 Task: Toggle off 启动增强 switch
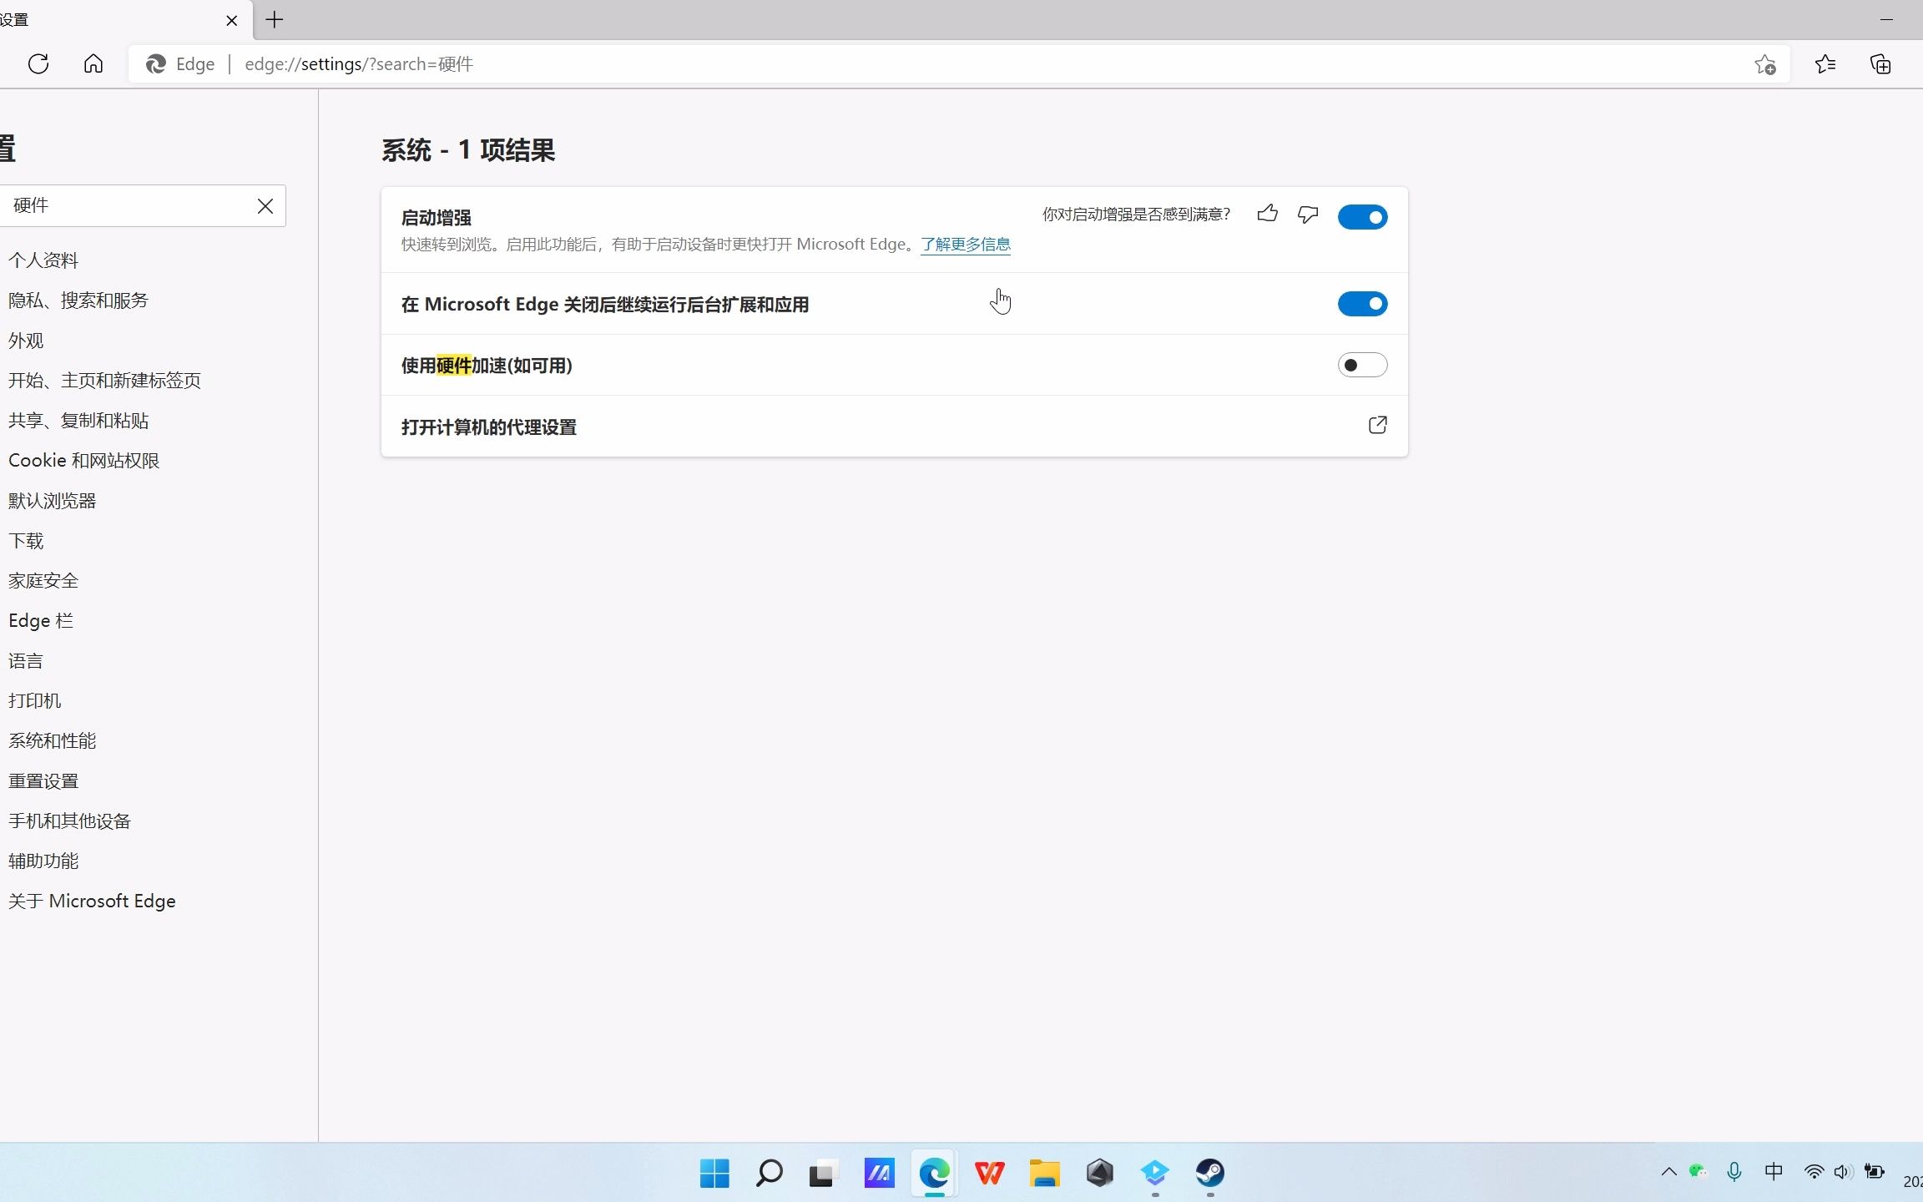pos(1363,216)
